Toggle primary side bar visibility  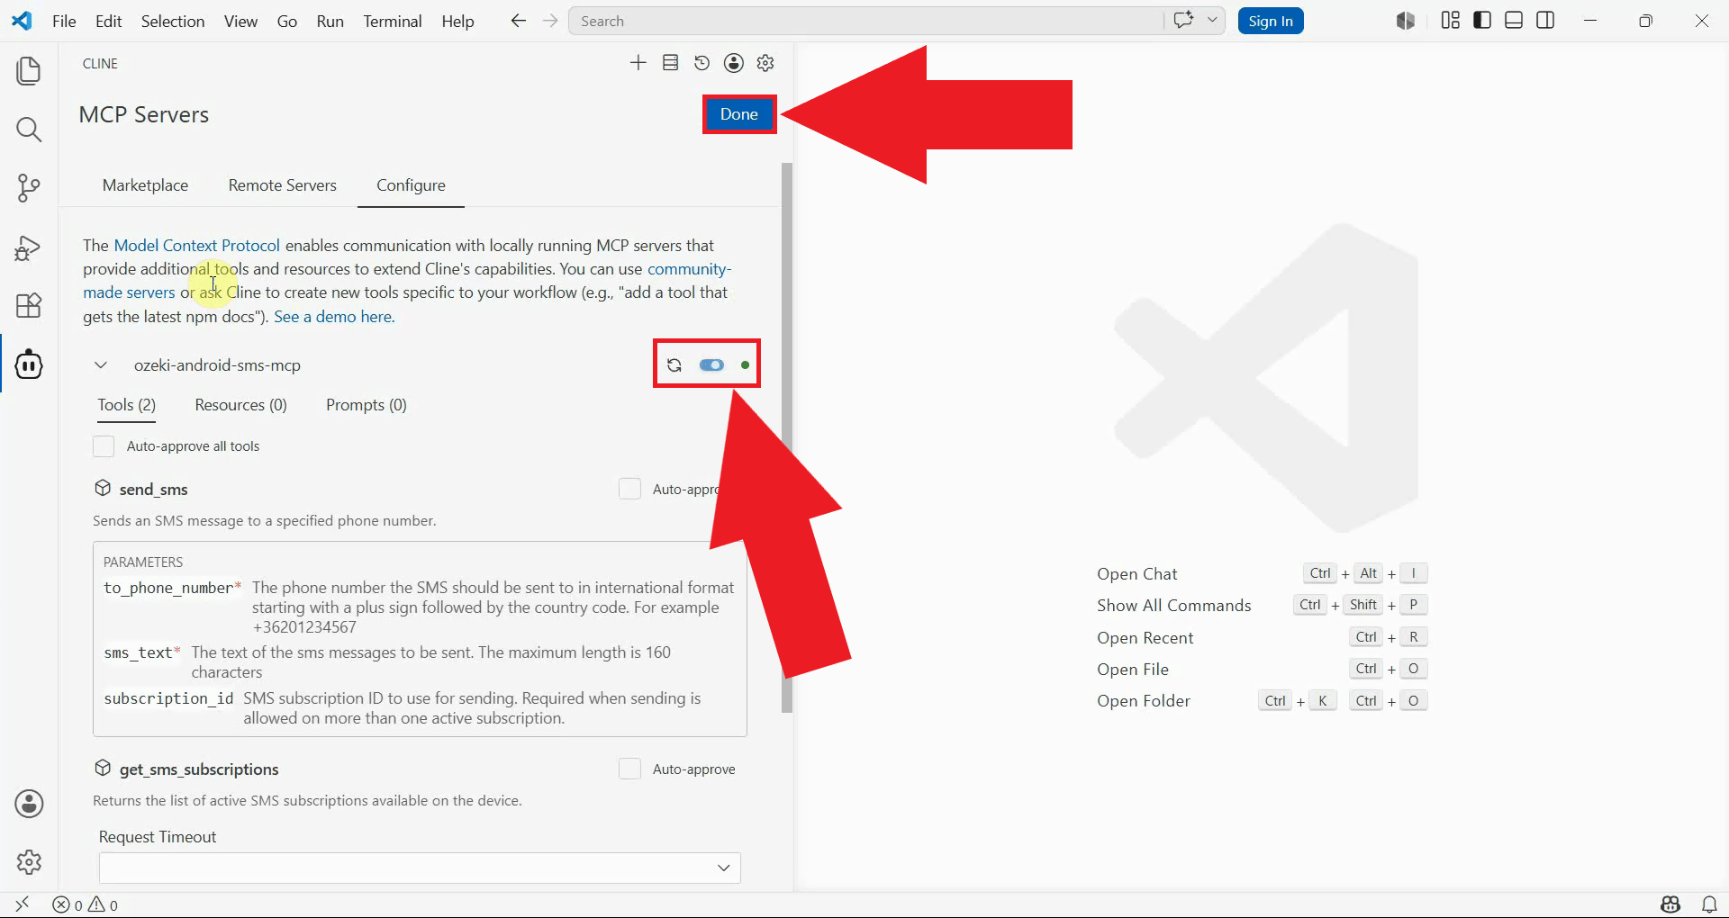1482,21
